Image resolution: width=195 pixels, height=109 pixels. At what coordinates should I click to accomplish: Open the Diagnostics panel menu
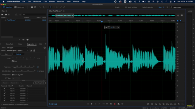click(36, 44)
